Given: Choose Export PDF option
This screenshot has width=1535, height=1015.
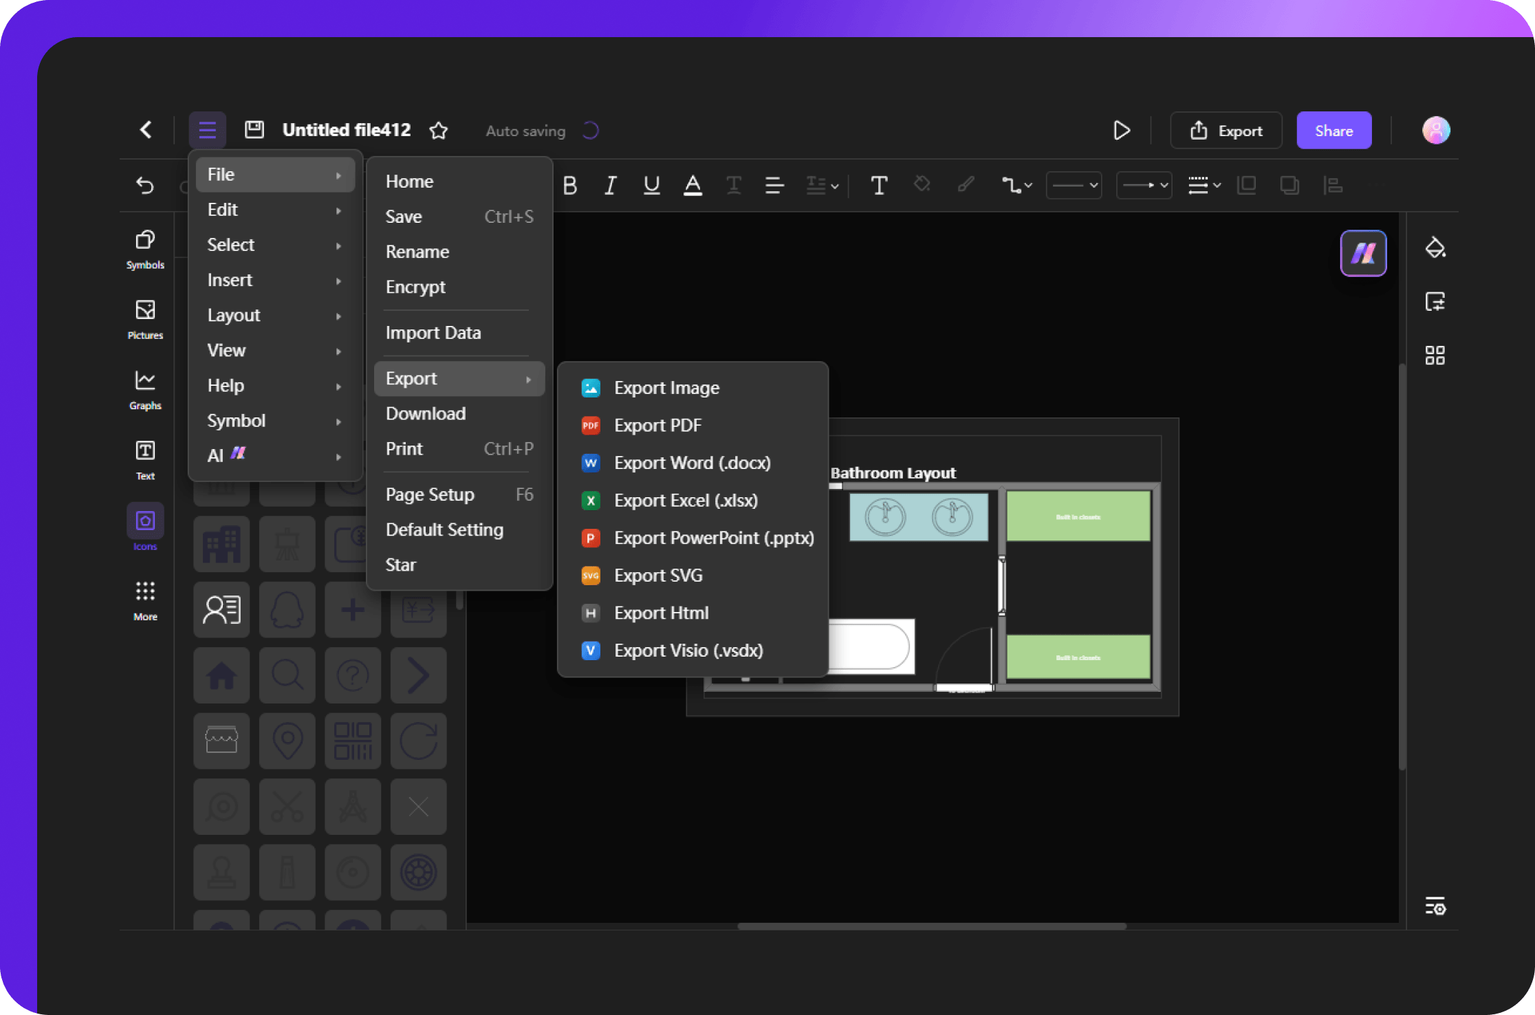Looking at the screenshot, I should point(693,425).
